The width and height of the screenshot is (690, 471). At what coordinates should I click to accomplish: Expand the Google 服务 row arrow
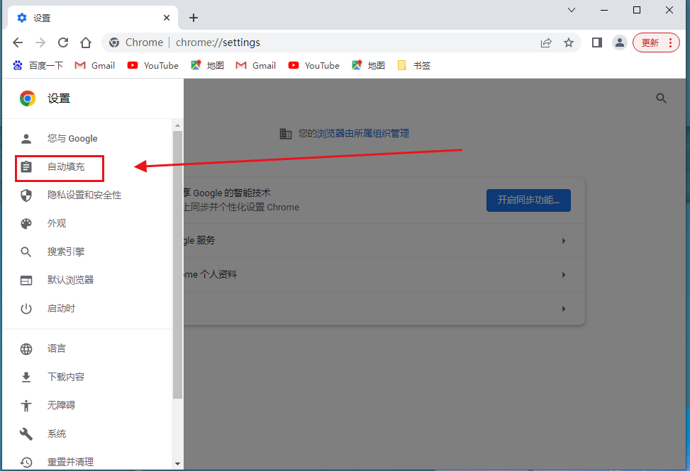point(564,241)
